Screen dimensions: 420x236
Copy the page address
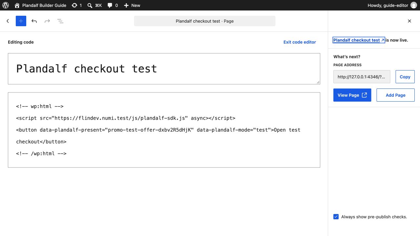(x=405, y=77)
